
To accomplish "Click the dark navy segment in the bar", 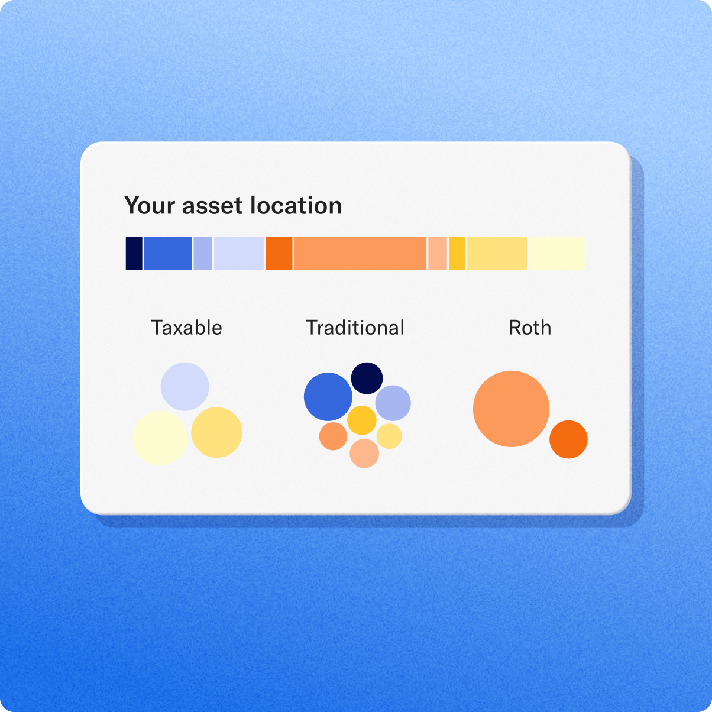I will point(134,254).
